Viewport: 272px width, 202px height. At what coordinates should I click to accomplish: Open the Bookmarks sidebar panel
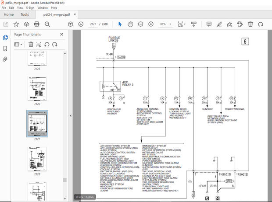[x=5, y=49]
